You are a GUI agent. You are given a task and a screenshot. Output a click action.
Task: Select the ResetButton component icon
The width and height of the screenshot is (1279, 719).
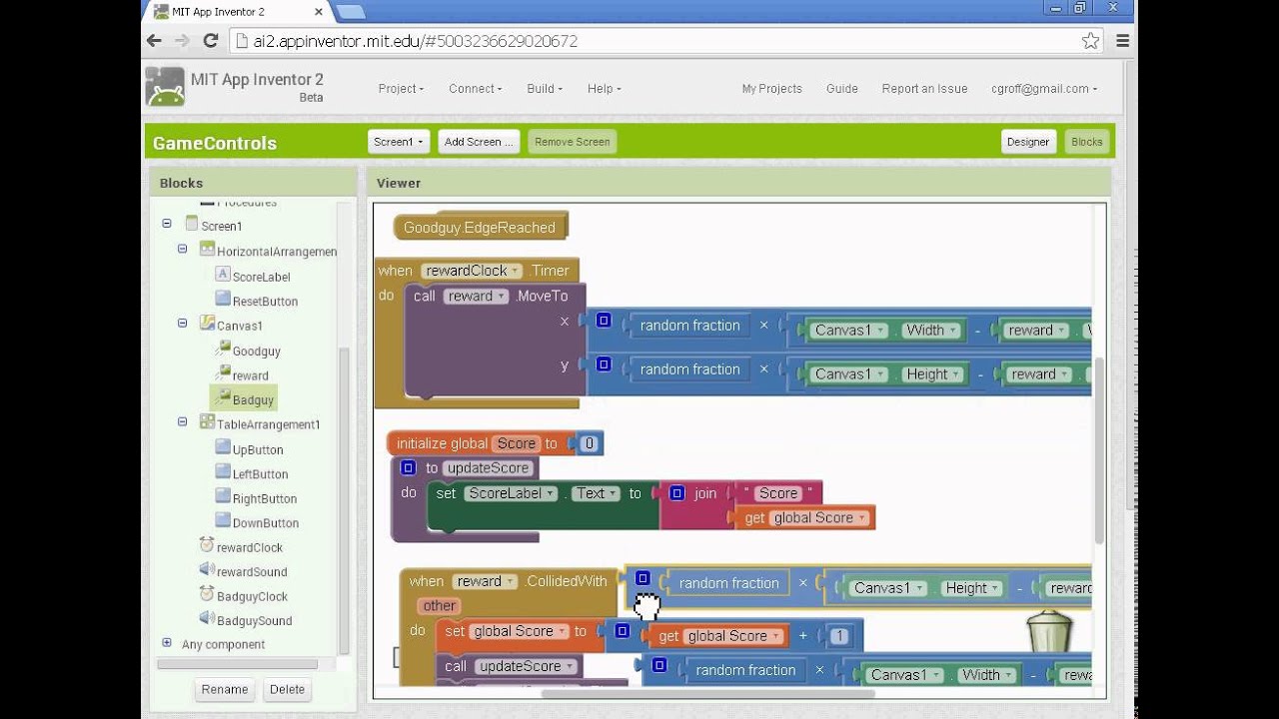coord(223,299)
